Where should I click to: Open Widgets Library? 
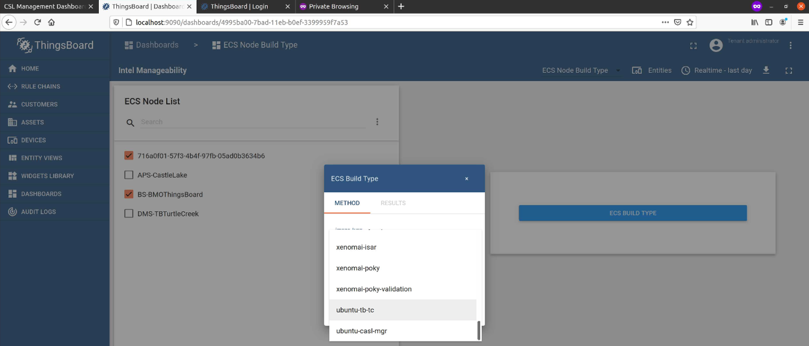click(x=54, y=176)
